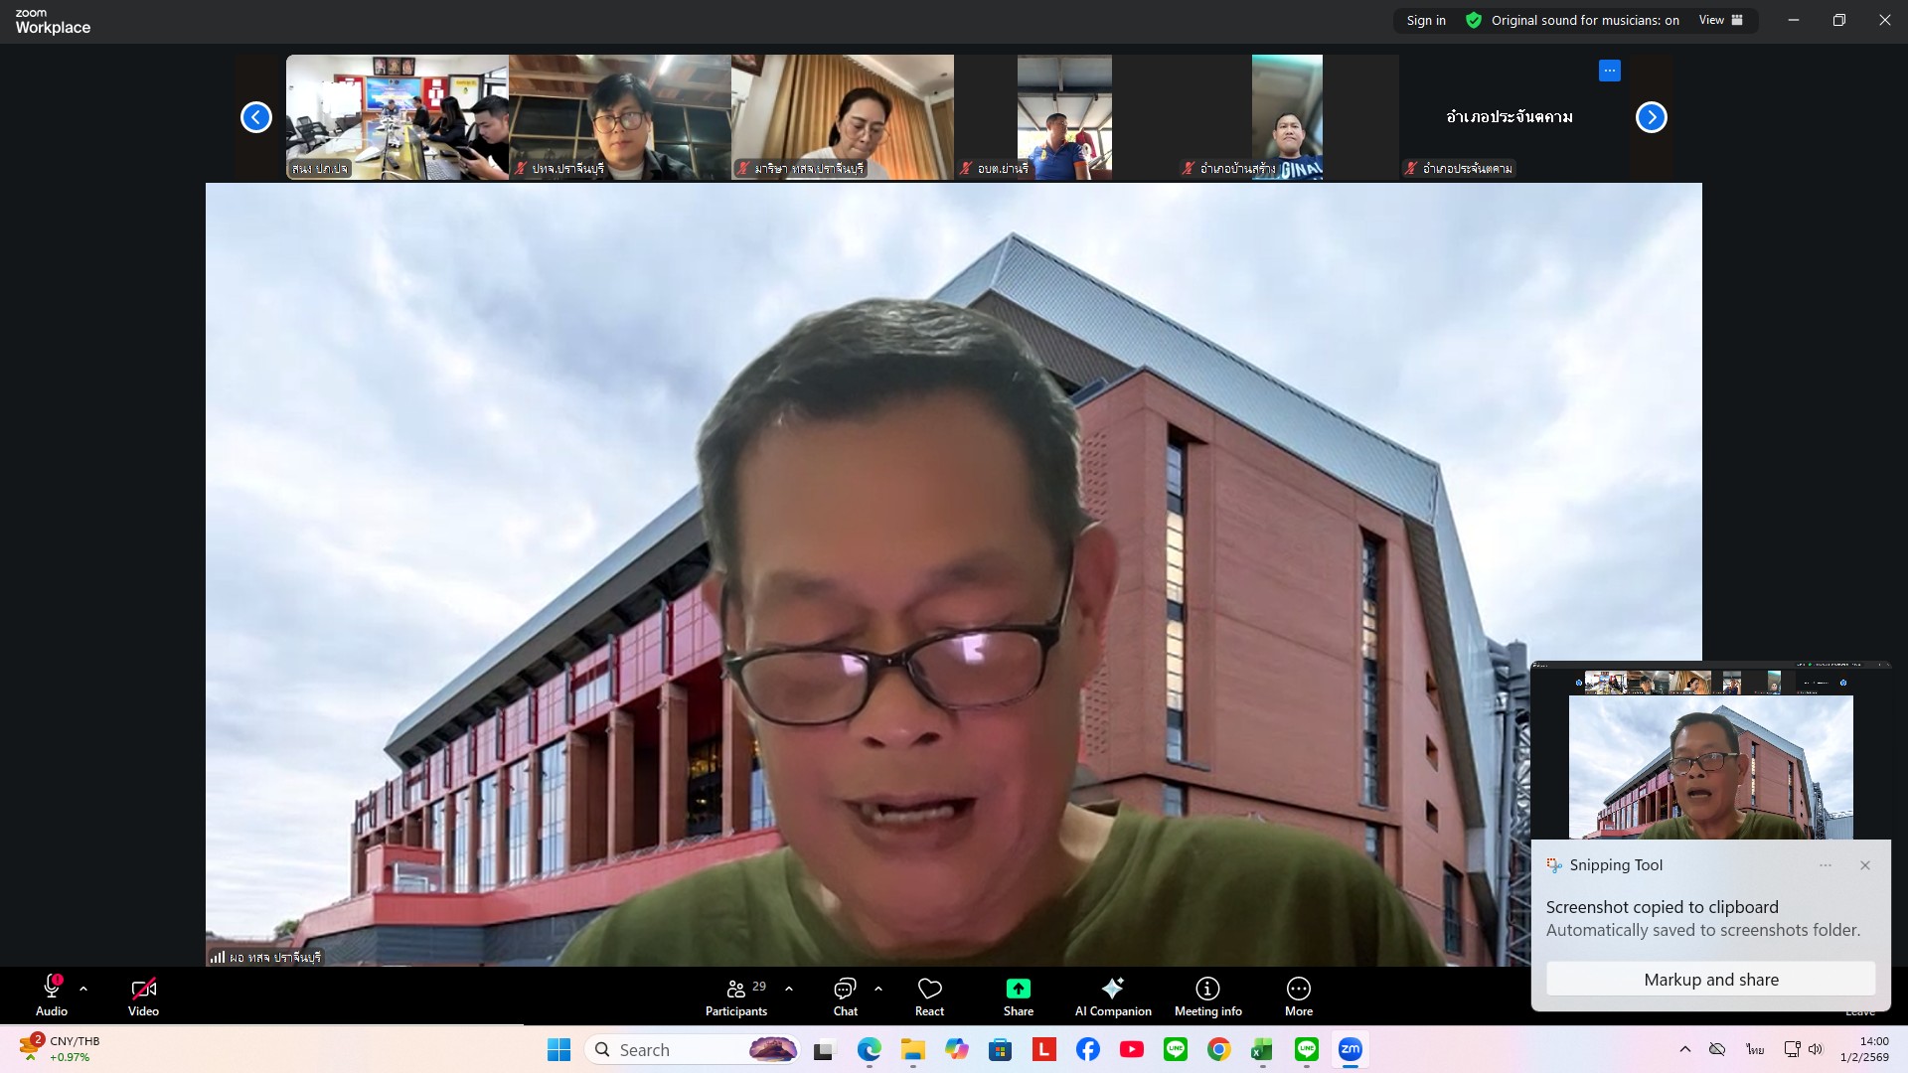Unmute the Audio microphone
The height and width of the screenshot is (1073, 1908).
pos(52,989)
